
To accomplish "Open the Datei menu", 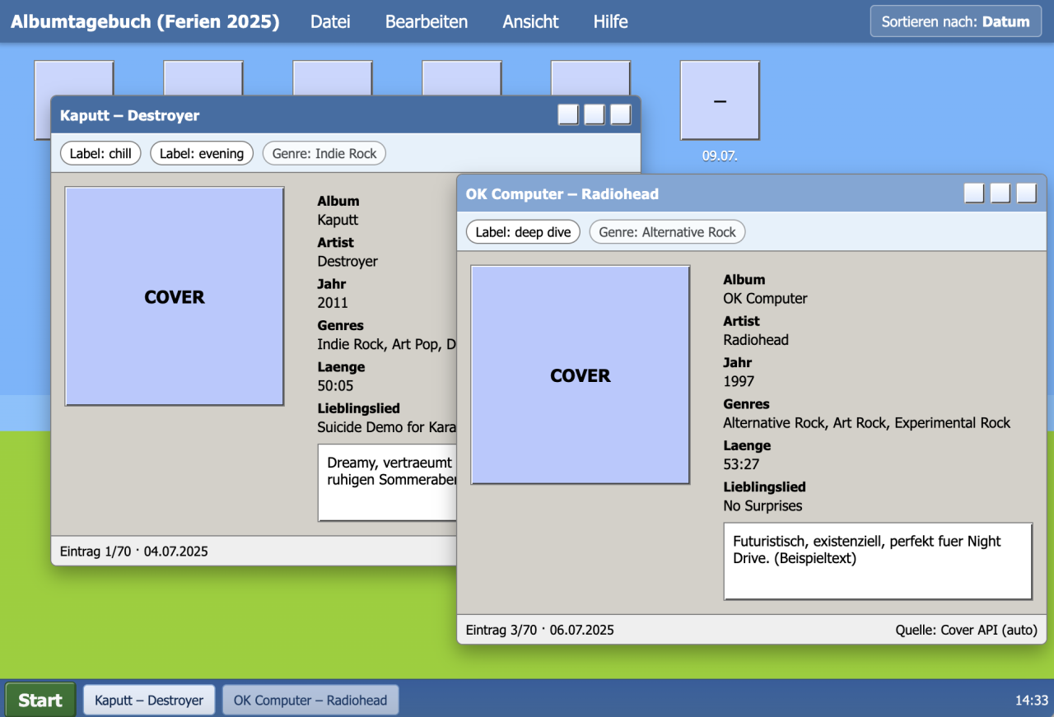I will coord(330,21).
